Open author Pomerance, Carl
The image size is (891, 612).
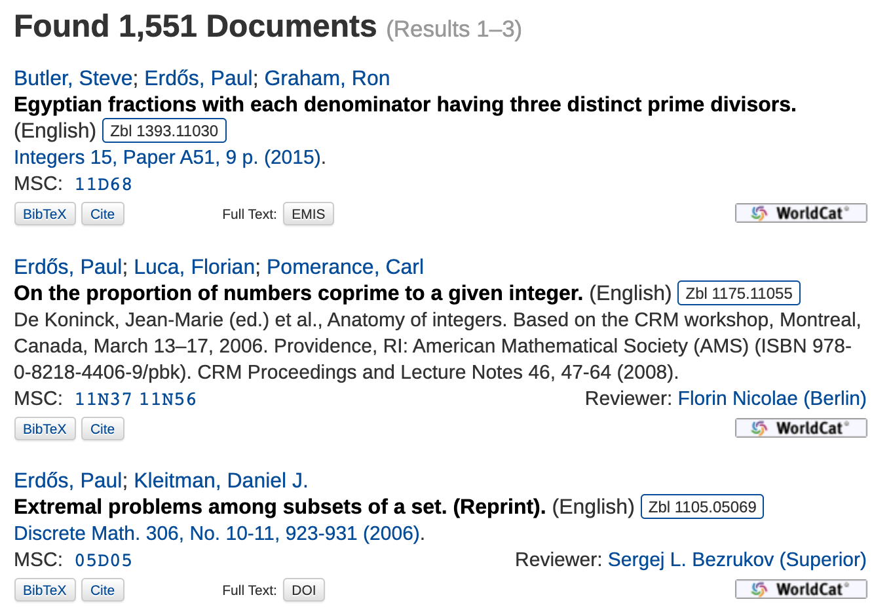tap(345, 267)
